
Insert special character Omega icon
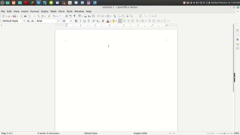point(108,16)
